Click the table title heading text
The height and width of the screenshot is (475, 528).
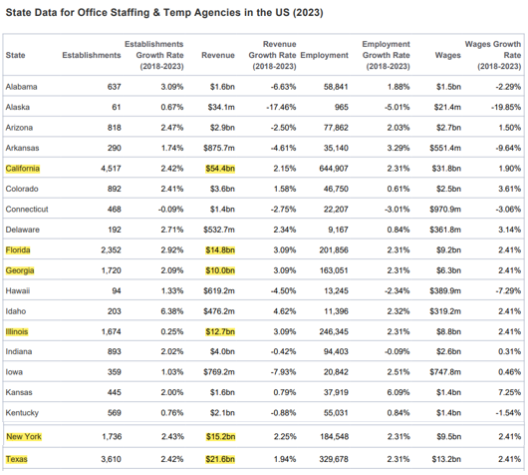tap(164, 13)
